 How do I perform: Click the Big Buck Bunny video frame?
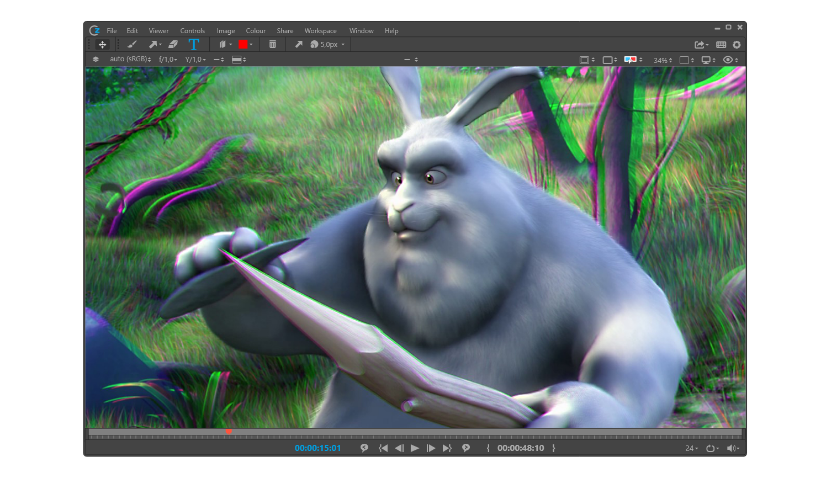[415, 247]
